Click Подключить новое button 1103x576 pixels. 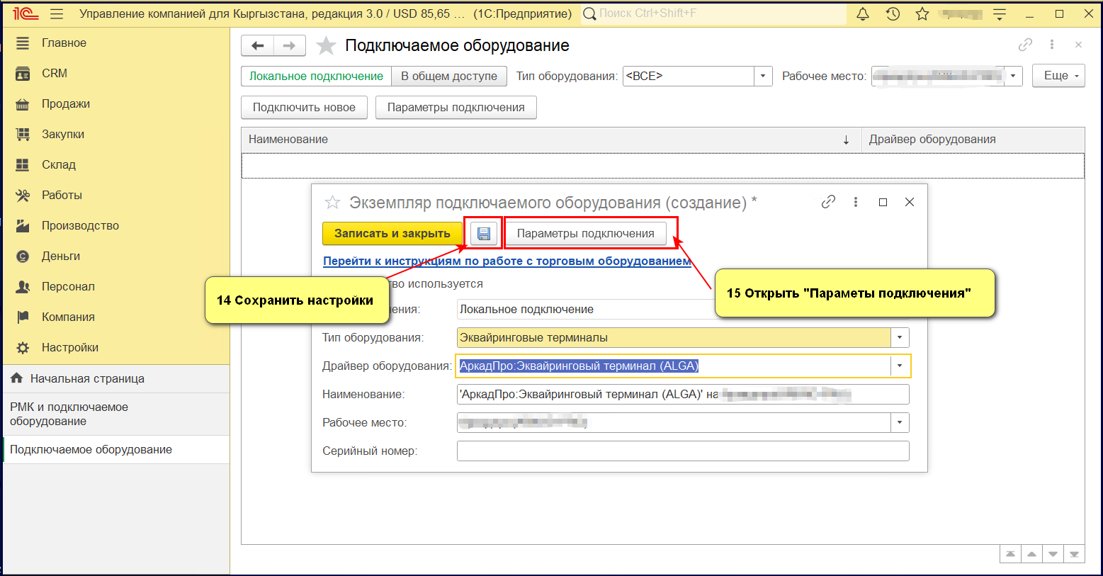pyautogui.click(x=304, y=108)
